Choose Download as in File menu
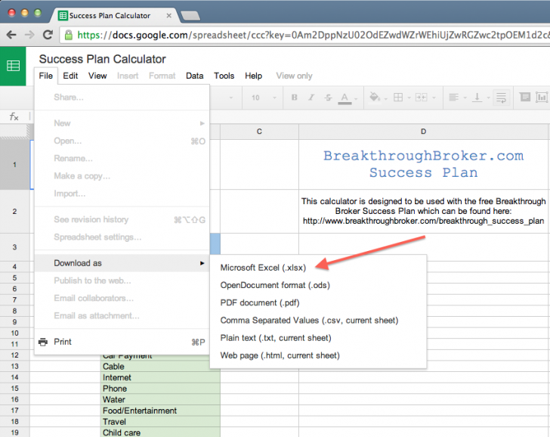 (x=122, y=263)
